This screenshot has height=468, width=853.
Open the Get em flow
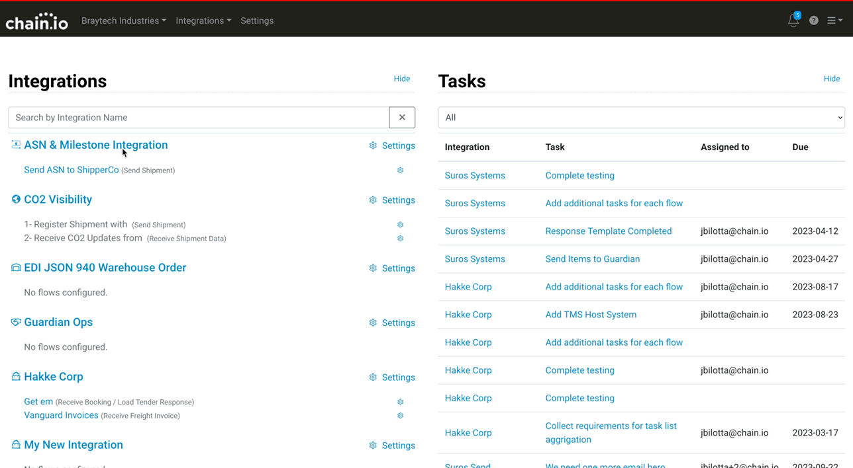coord(38,401)
